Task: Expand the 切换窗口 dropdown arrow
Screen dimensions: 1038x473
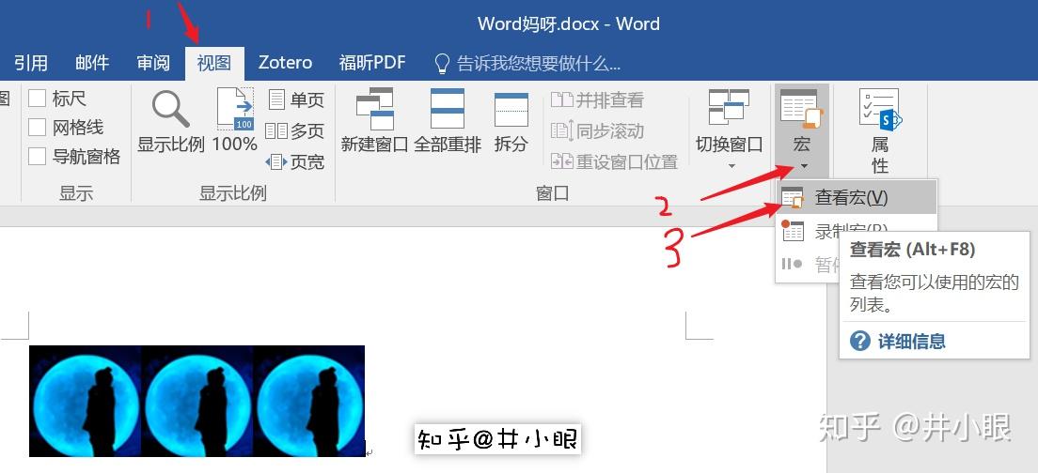Action: coord(731,166)
